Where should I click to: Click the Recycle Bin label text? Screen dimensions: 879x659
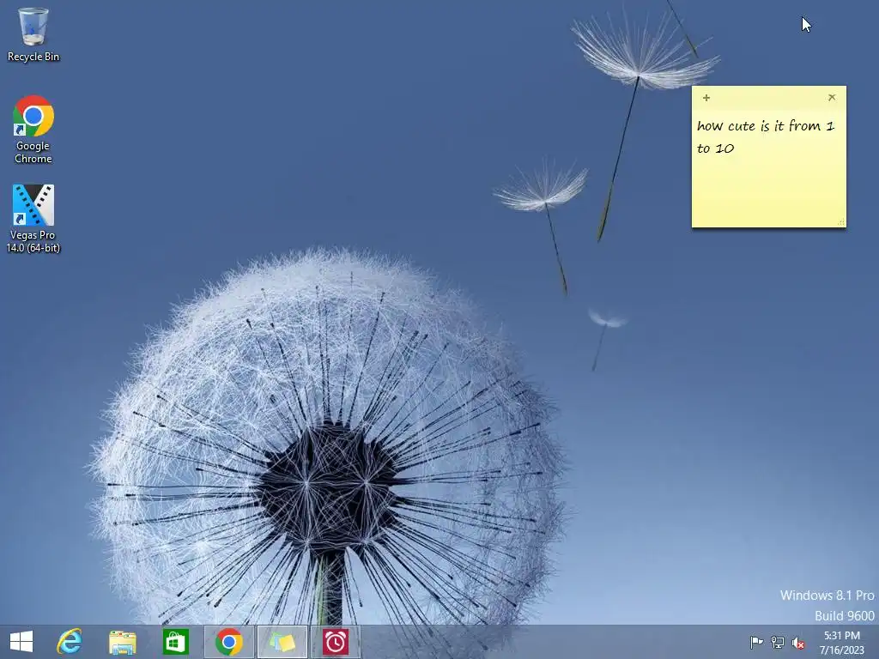pos(33,57)
